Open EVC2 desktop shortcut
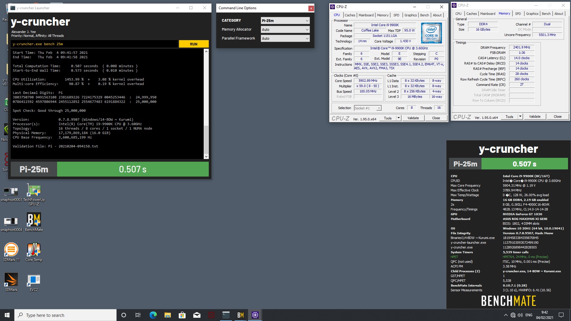Viewport: 571px width, 321px height. (34, 282)
